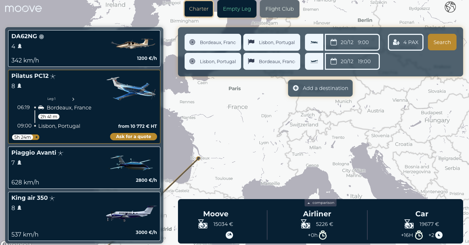Click the plus icon in Add a destination

tap(296, 88)
